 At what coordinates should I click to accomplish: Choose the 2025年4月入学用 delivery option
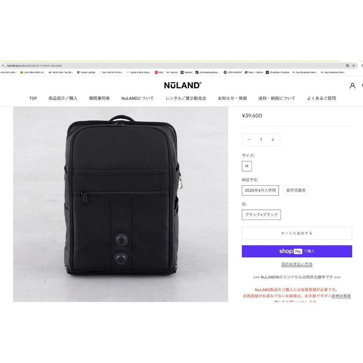[x=260, y=190]
